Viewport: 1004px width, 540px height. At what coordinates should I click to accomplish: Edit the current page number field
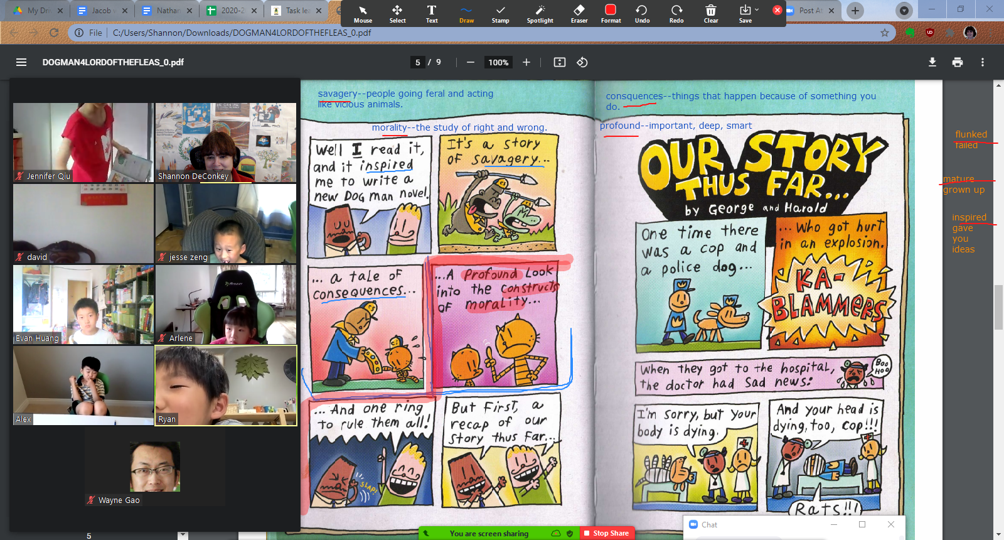pyautogui.click(x=418, y=62)
